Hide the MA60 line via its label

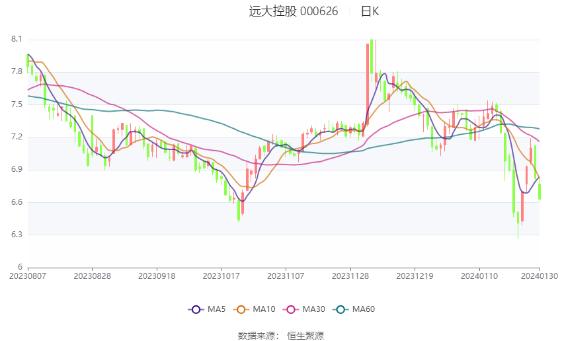click(364, 309)
